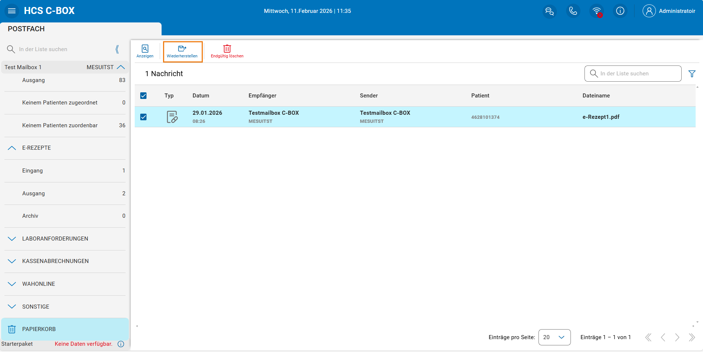The image size is (703, 352).
Task: Restore message with Wiederherstellen
Action: tap(183, 51)
